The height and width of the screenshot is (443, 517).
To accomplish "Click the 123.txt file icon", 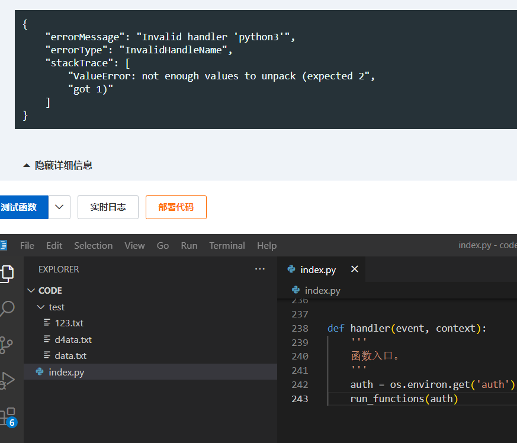I will [47, 323].
